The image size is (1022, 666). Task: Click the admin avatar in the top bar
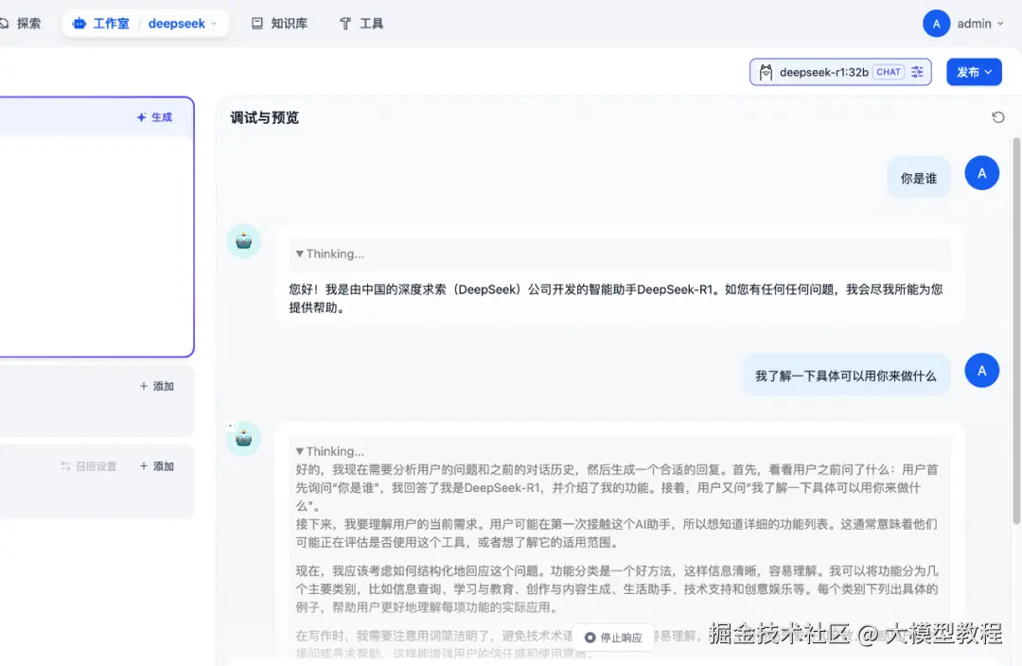937,23
